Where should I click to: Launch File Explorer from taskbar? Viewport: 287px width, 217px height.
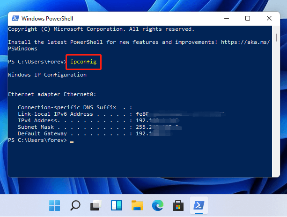pyautogui.click(x=137, y=205)
